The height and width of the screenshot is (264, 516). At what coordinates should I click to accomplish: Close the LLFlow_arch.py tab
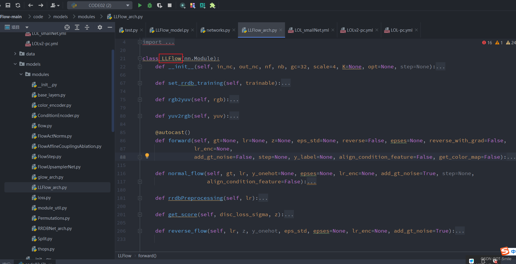281,30
